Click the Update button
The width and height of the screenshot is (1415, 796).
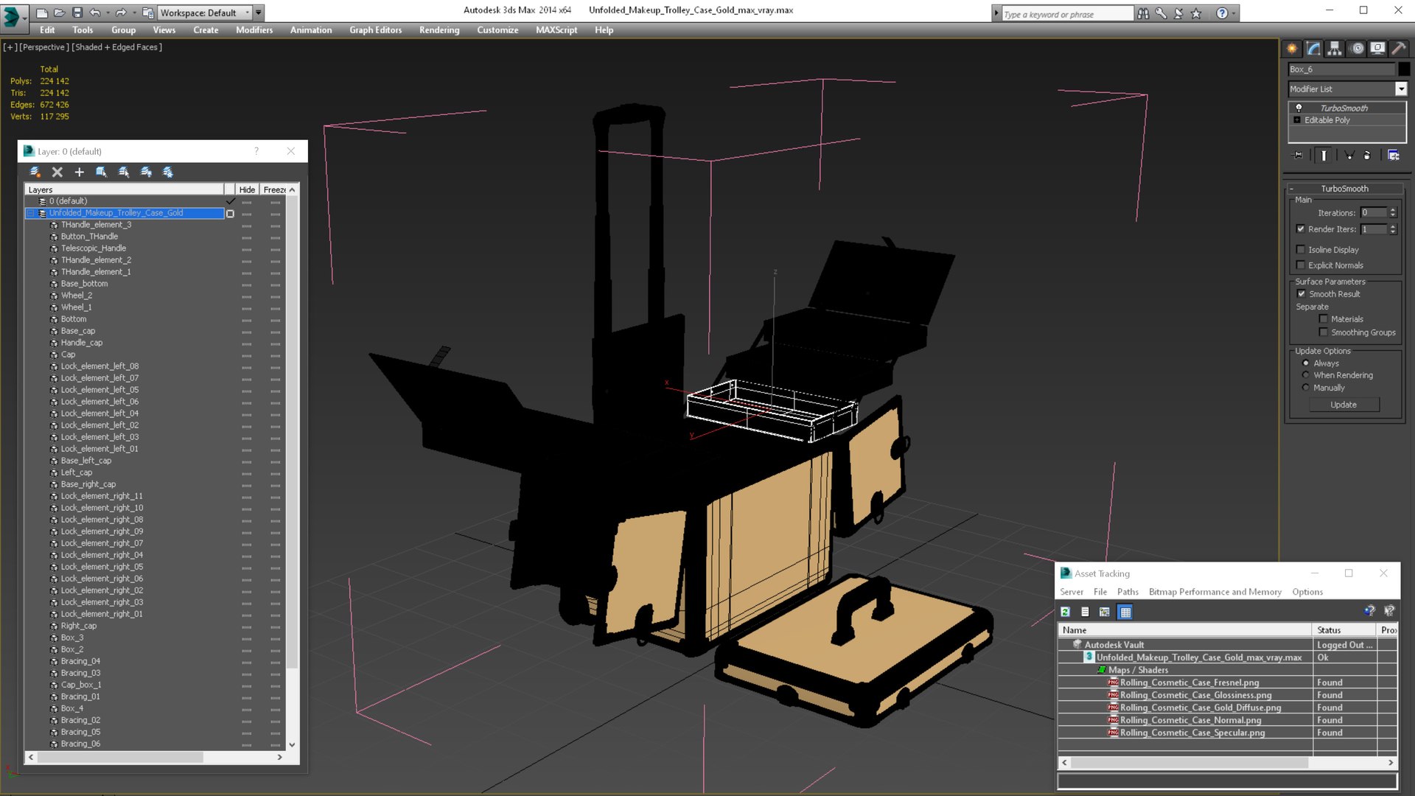click(x=1343, y=405)
